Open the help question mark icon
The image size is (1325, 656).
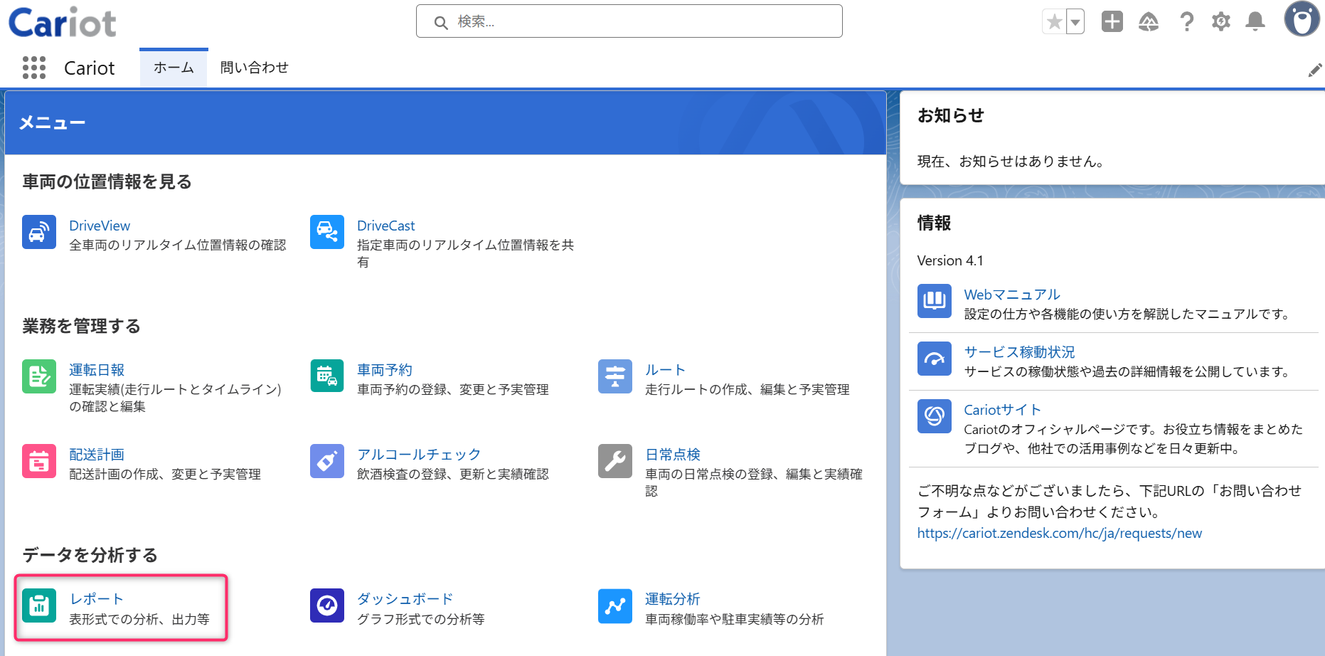[x=1186, y=22]
